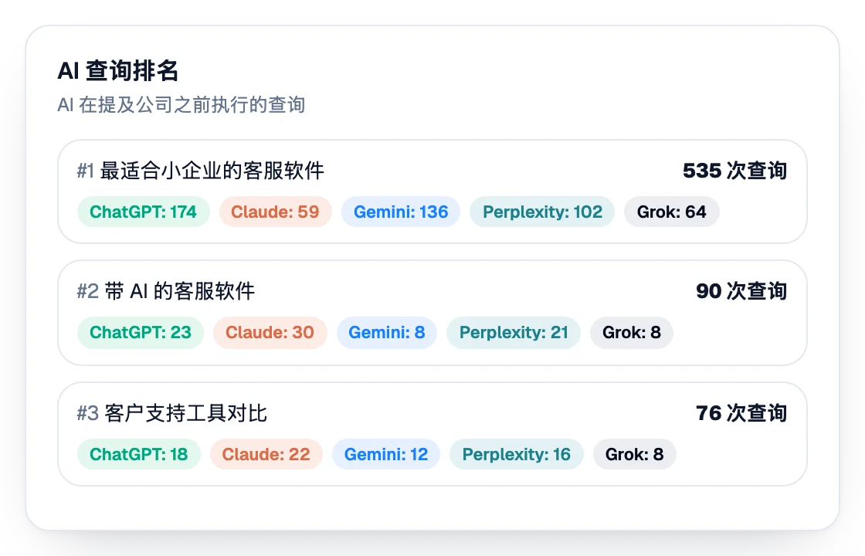Select the Perplexity: 16 badge

(517, 455)
